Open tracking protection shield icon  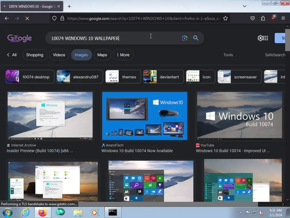coord(54,18)
